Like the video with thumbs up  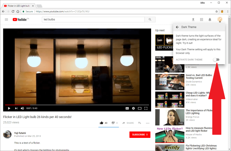101,123
